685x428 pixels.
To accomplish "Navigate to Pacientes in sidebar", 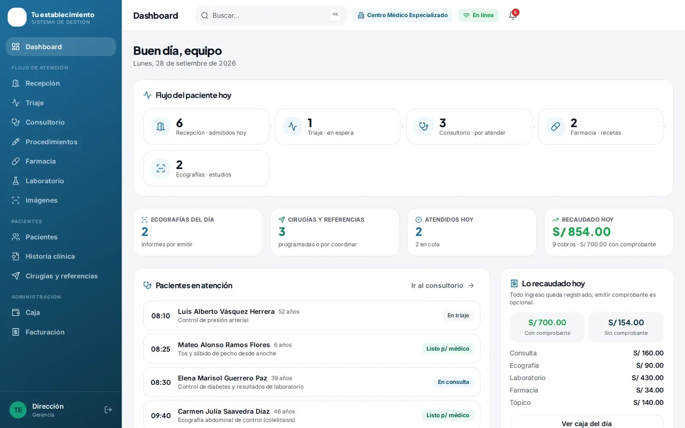I will 61,237.
